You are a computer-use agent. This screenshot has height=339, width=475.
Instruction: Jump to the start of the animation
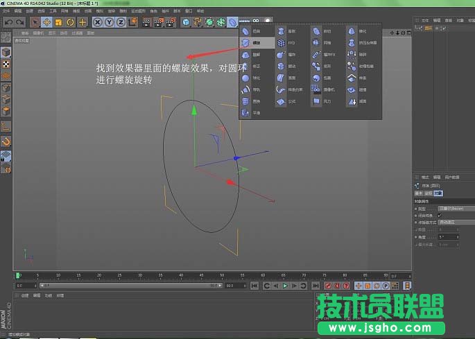254,286
